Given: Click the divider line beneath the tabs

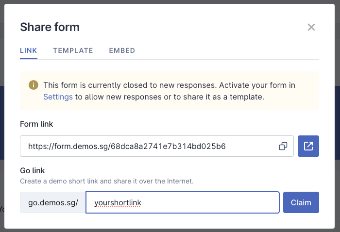Looking at the screenshot, I should pyautogui.click(x=194, y=59).
